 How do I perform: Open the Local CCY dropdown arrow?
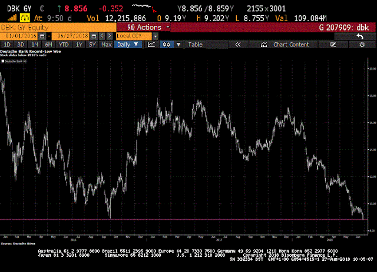coord(156,36)
